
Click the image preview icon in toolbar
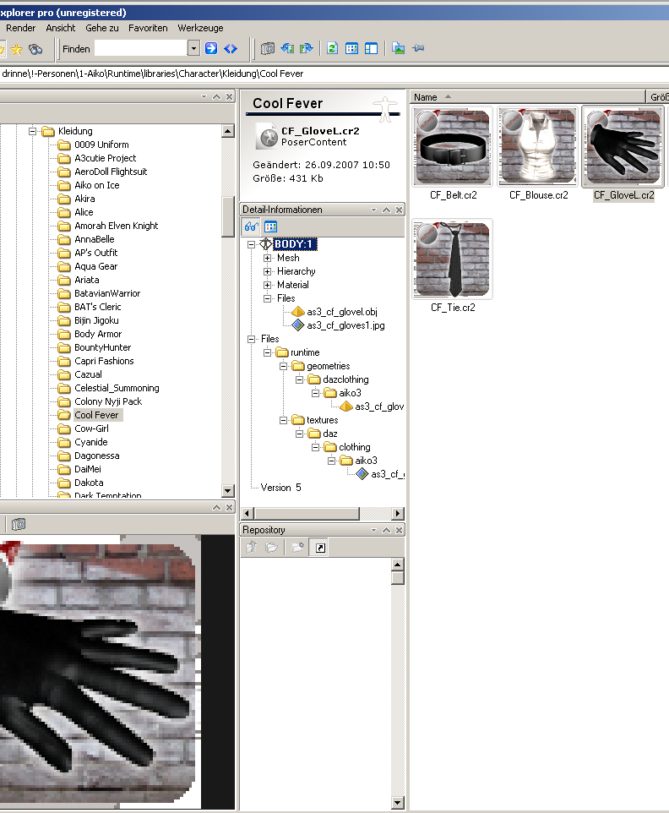click(398, 49)
